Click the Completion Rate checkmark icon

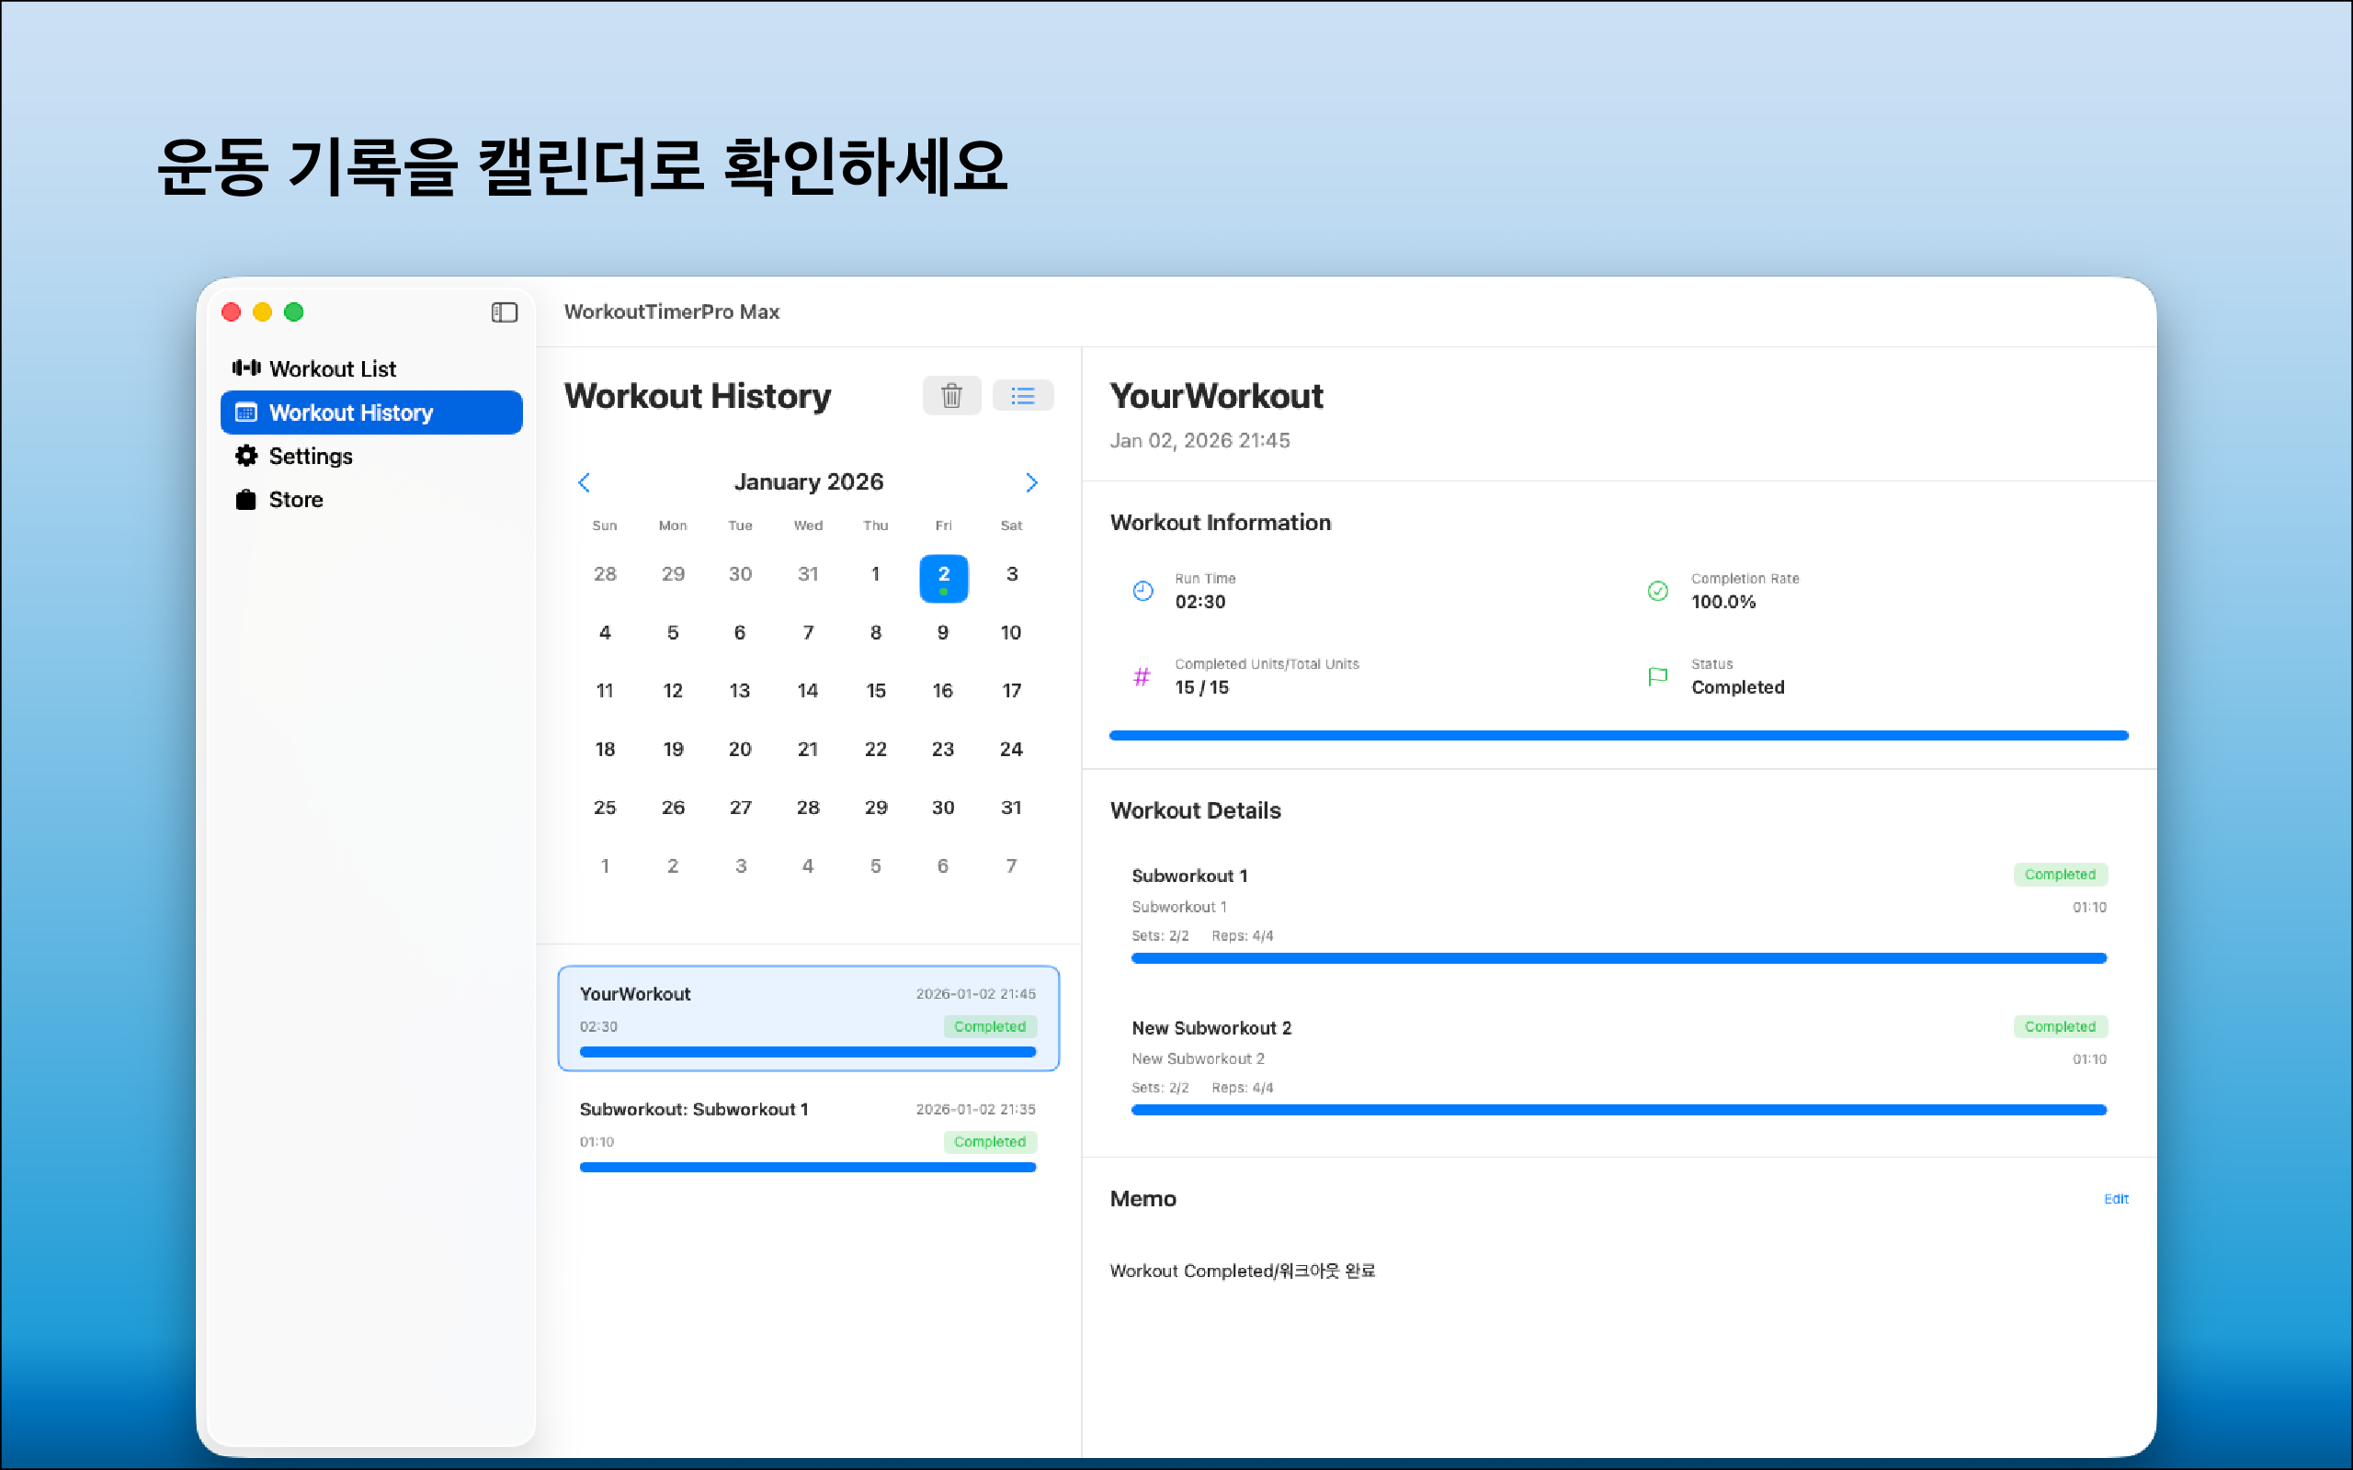tap(1658, 590)
